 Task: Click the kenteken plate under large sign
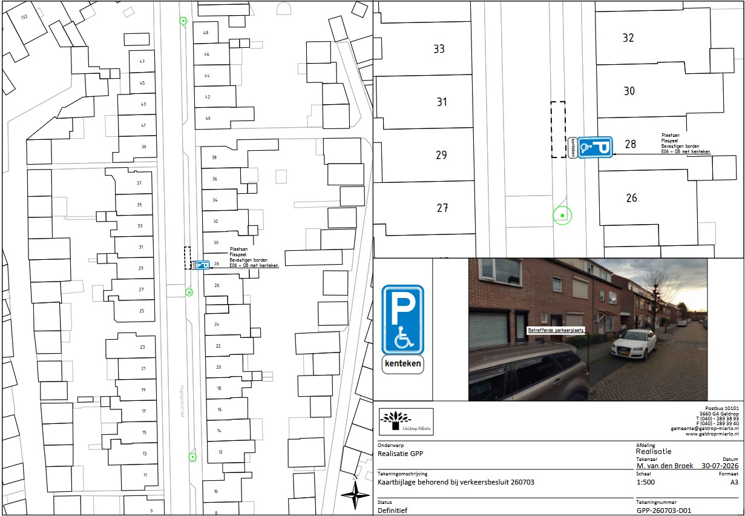[402, 365]
